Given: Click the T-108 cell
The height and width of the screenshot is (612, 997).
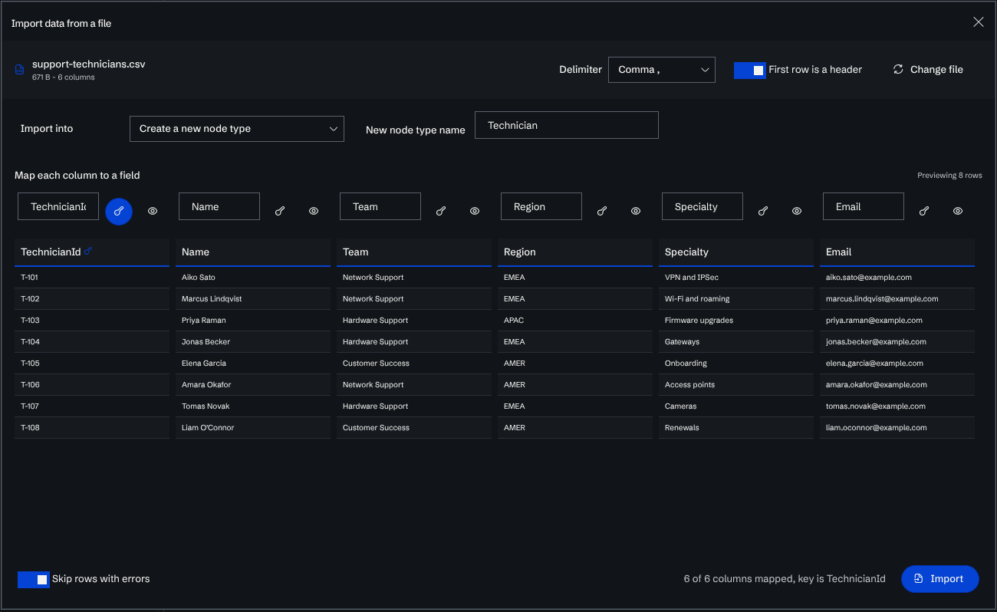Looking at the screenshot, I should [x=92, y=428].
